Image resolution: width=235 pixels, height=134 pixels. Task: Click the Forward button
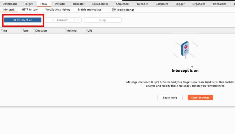(60, 20)
